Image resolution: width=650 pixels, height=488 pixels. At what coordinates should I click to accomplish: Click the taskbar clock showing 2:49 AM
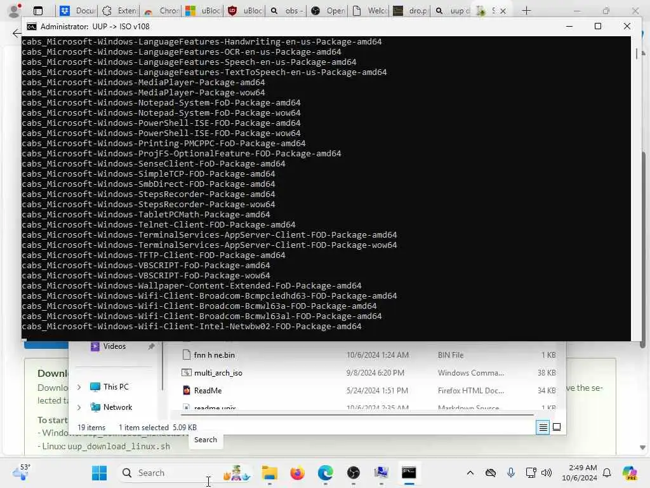[x=579, y=473]
